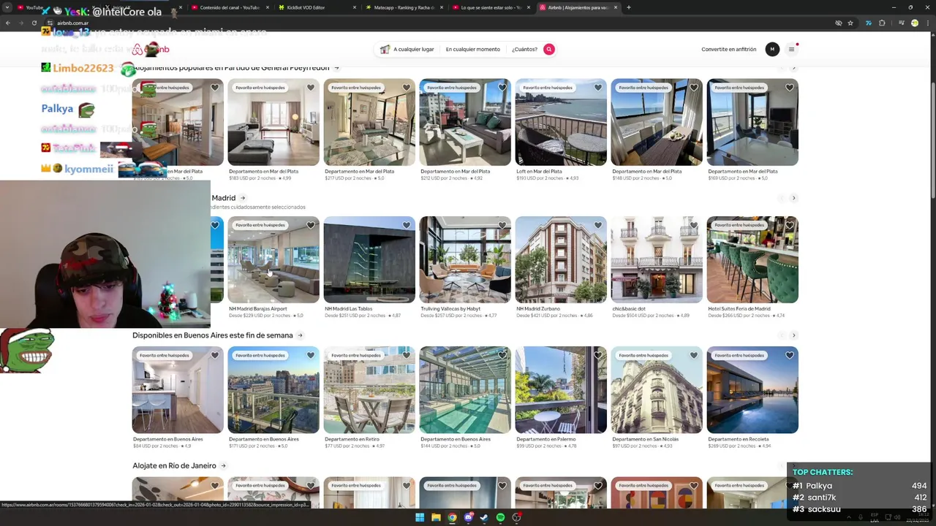Close the Airbnb browser tab
The width and height of the screenshot is (936, 526).
pos(616,7)
